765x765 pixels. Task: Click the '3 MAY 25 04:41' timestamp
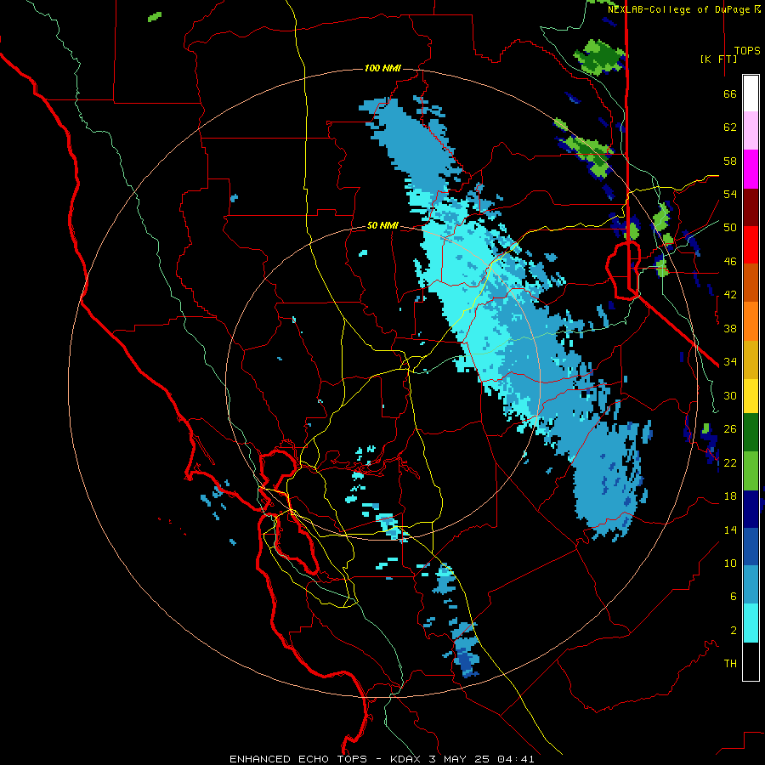[x=482, y=759]
